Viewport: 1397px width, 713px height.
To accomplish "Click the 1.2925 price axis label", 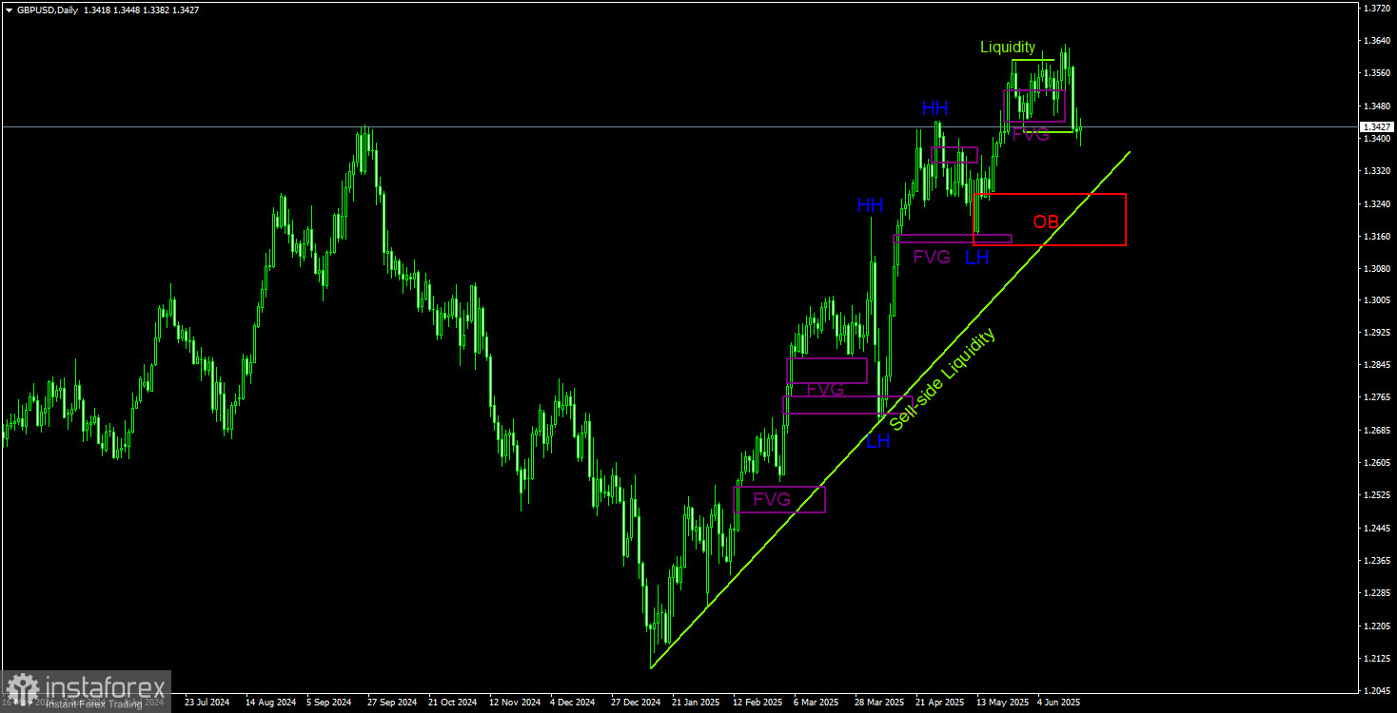I will 1375,333.
